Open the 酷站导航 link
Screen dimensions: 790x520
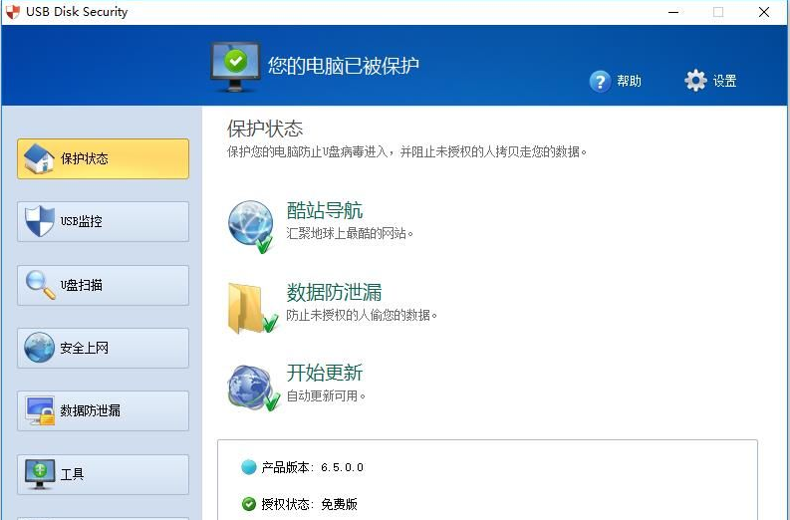325,210
